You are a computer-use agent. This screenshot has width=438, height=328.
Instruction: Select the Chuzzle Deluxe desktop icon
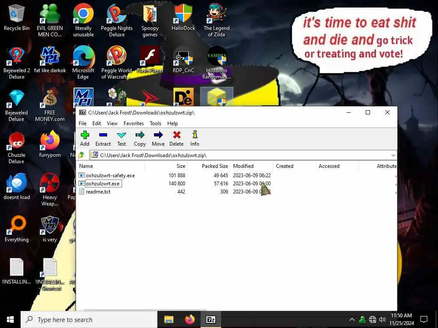[17, 148]
